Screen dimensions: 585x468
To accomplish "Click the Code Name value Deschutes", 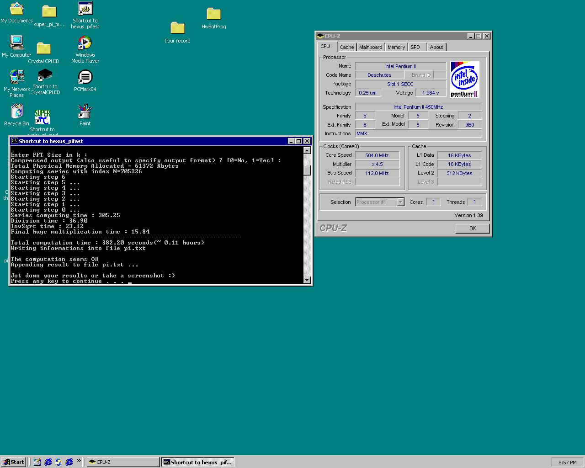I will coord(379,75).
